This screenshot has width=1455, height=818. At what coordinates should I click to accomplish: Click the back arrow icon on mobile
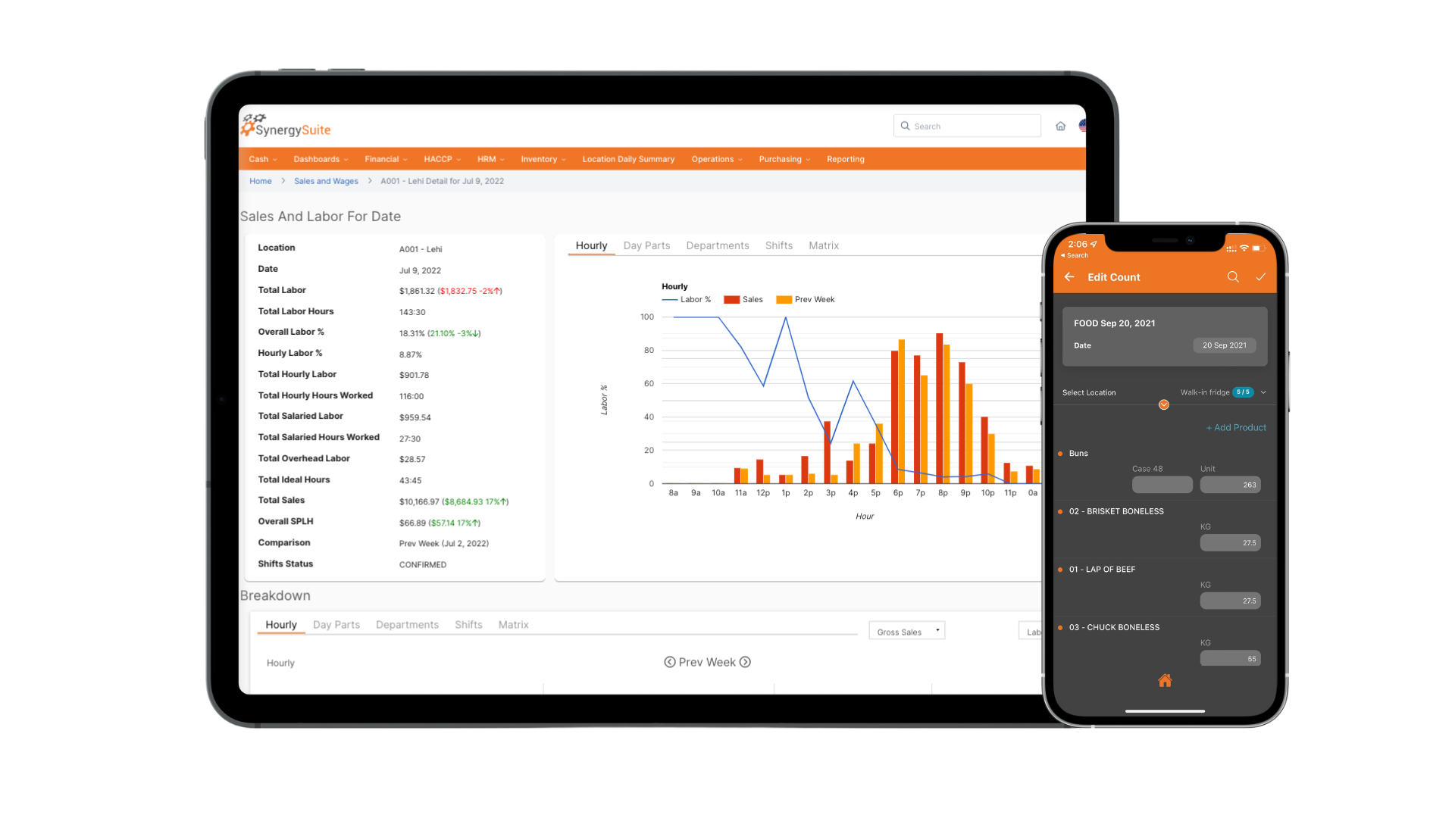pos(1069,276)
